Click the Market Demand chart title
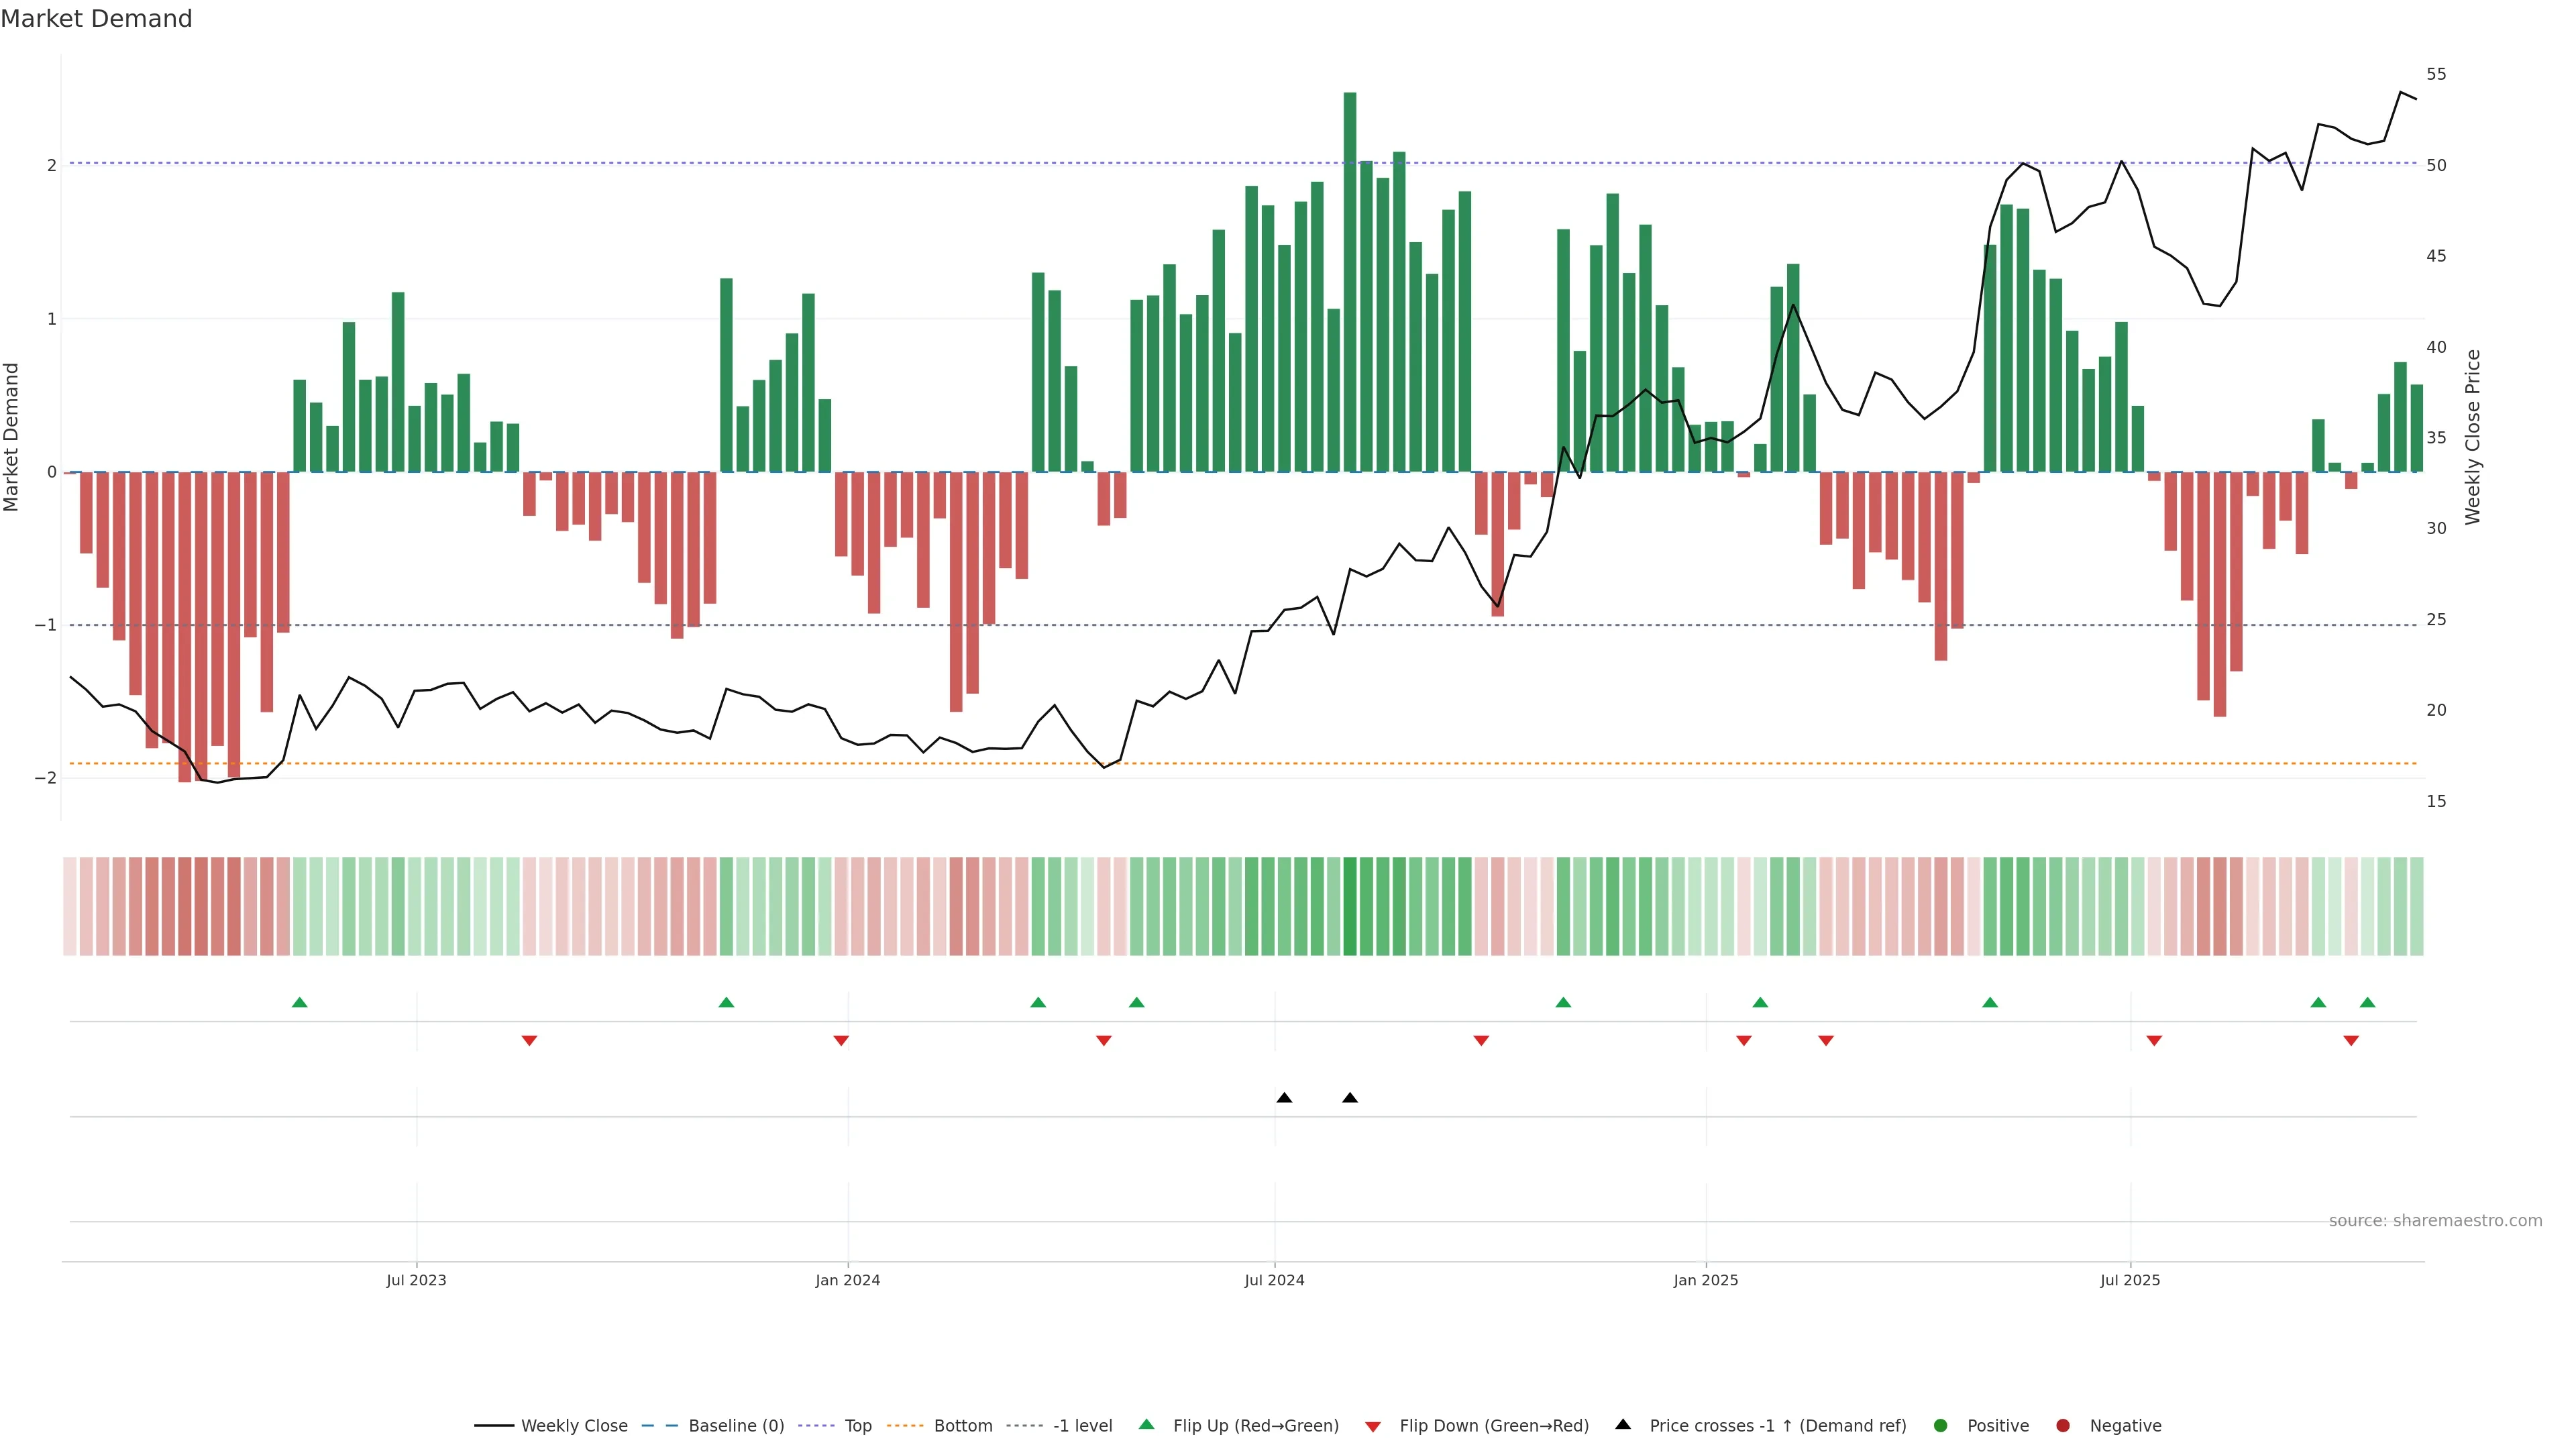This screenshot has height=1449, width=2576. (x=96, y=19)
